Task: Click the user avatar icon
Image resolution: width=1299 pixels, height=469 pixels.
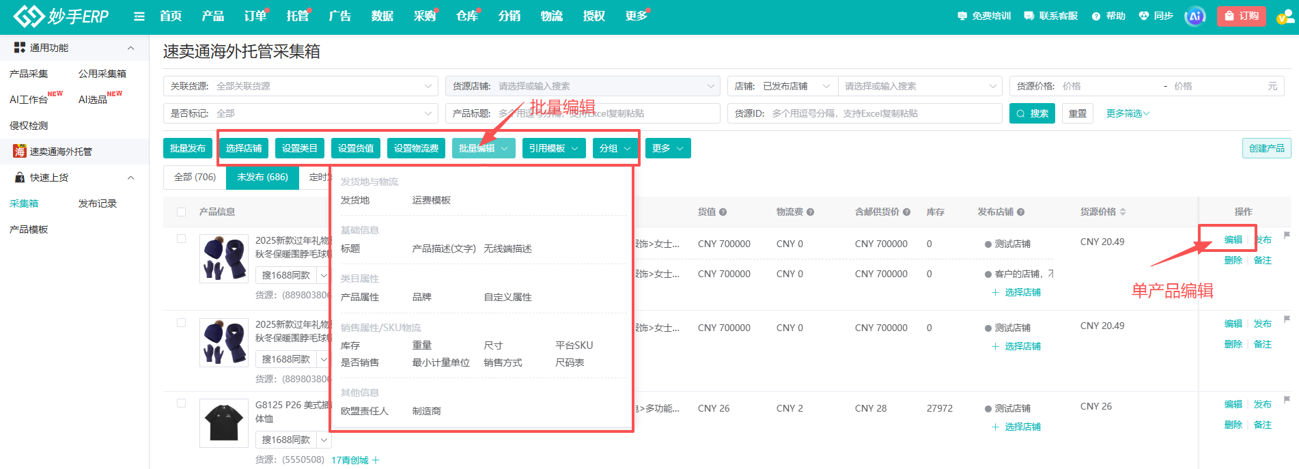Action: tap(1285, 16)
